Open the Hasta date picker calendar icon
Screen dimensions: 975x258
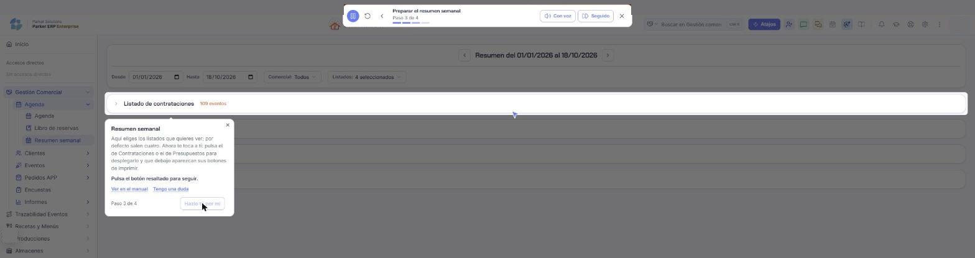tap(251, 77)
